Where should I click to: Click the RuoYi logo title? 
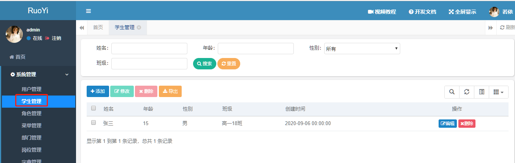click(x=38, y=11)
